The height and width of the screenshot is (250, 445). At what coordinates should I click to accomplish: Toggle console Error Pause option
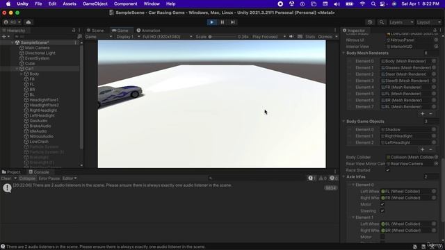pos(49,178)
